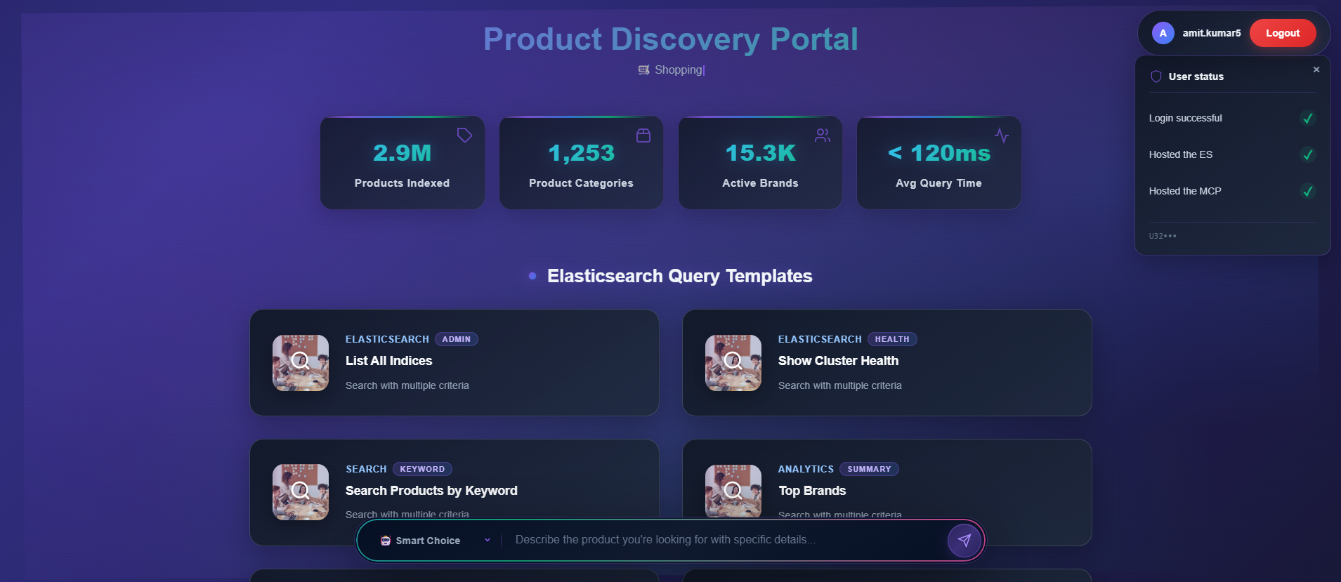Click the Search Products by Keyword thumbnail
The height and width of the screenshot is (582, 1341).
(x=301, y=492)
